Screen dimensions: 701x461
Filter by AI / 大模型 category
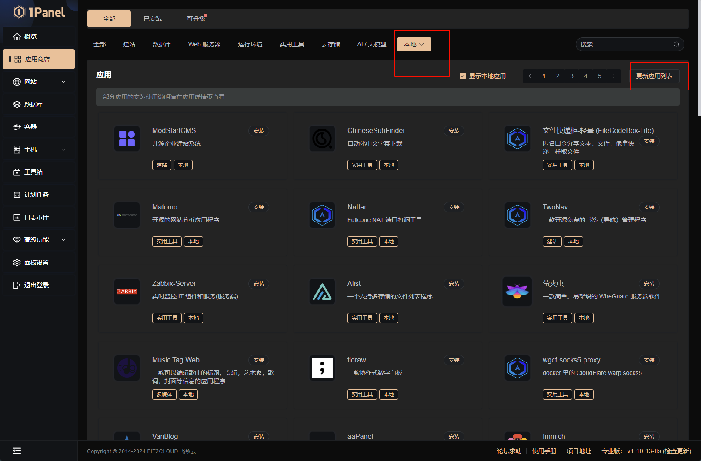tap(371, 44)
